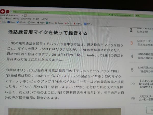Open ranking item 5 LINEで送った link
The width and height of the screenshot is (153, 115).
coord(146,70)
